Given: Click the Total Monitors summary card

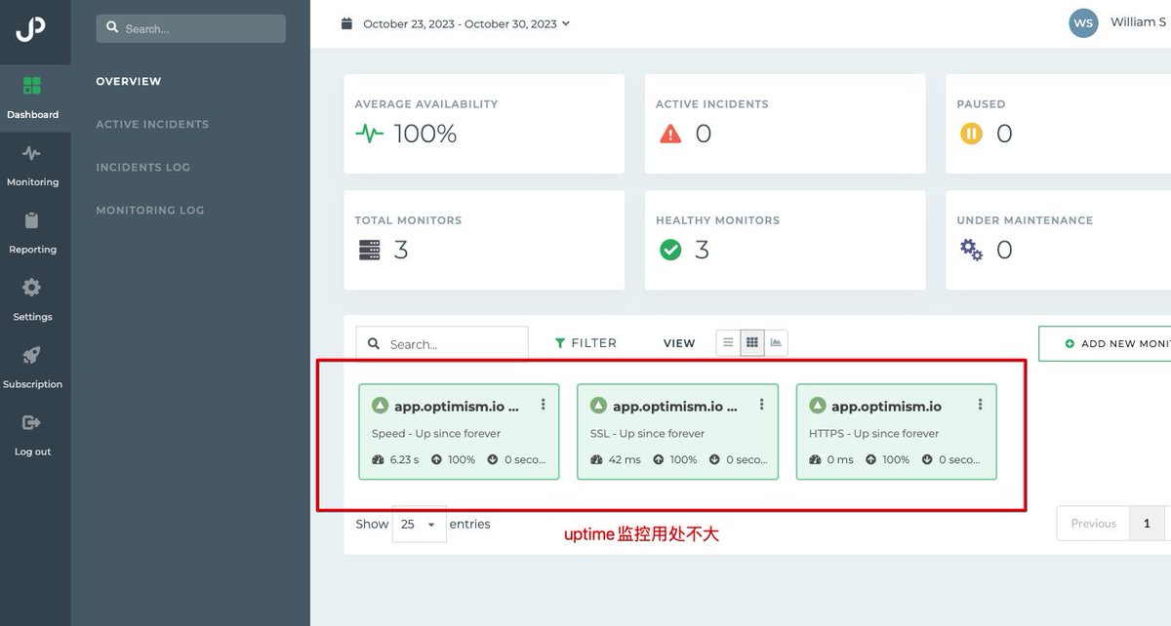Looking at the screenshot, I should pyautogui.click(x=484, y=240).
